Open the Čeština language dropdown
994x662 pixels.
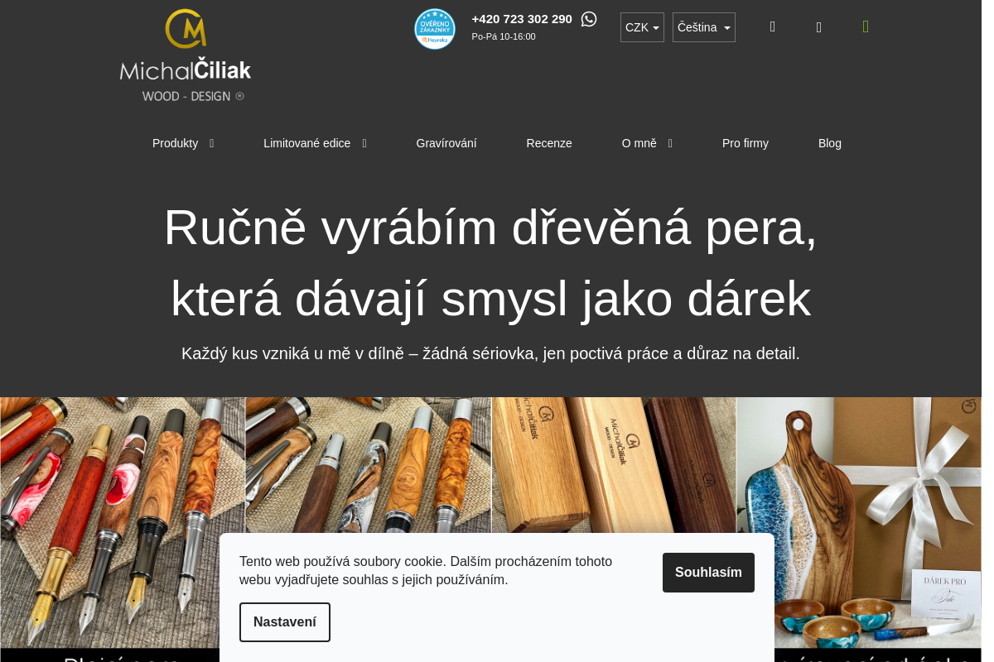[704, 27]
